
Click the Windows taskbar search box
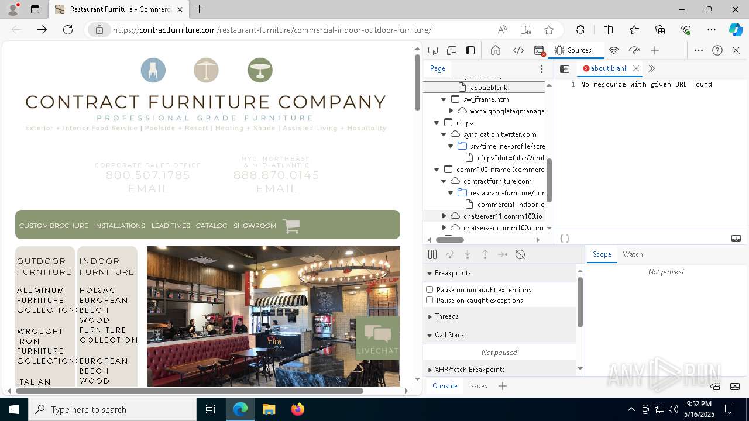pyautogui.click(x=112, y=409)
